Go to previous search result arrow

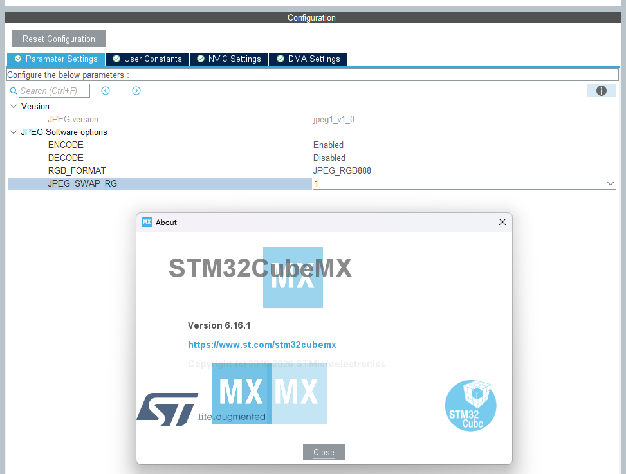[x=106, y=91]
